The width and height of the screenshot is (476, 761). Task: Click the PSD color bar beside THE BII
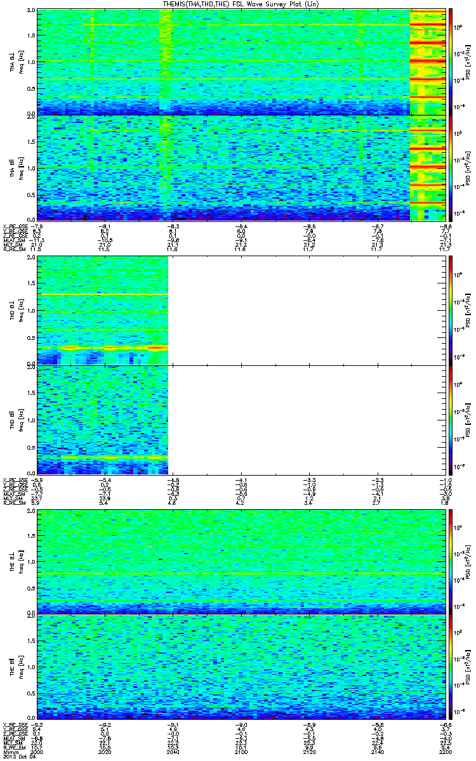451,667
